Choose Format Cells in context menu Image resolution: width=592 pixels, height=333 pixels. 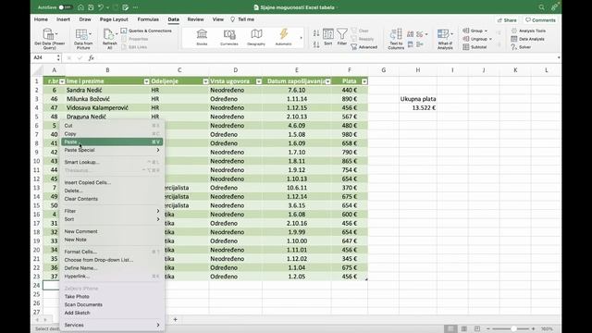pyautogui.click(x=112, y=252)
